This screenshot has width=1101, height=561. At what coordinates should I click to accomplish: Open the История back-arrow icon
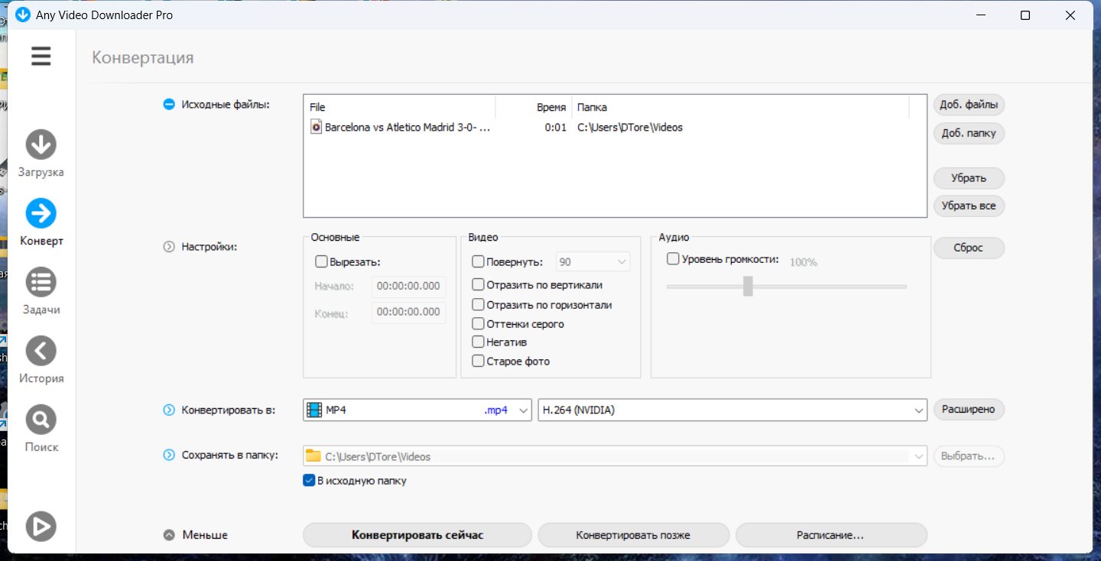point(41,351)
